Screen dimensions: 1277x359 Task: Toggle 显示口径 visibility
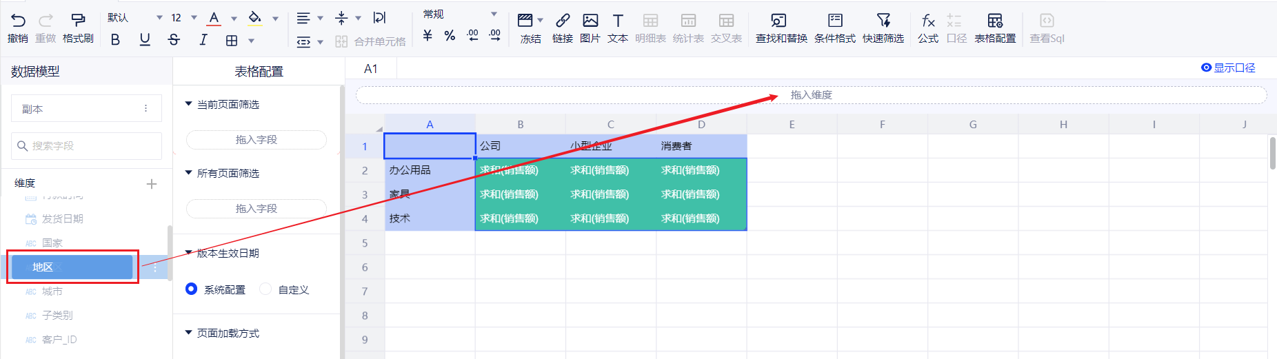click(1227, 68)
